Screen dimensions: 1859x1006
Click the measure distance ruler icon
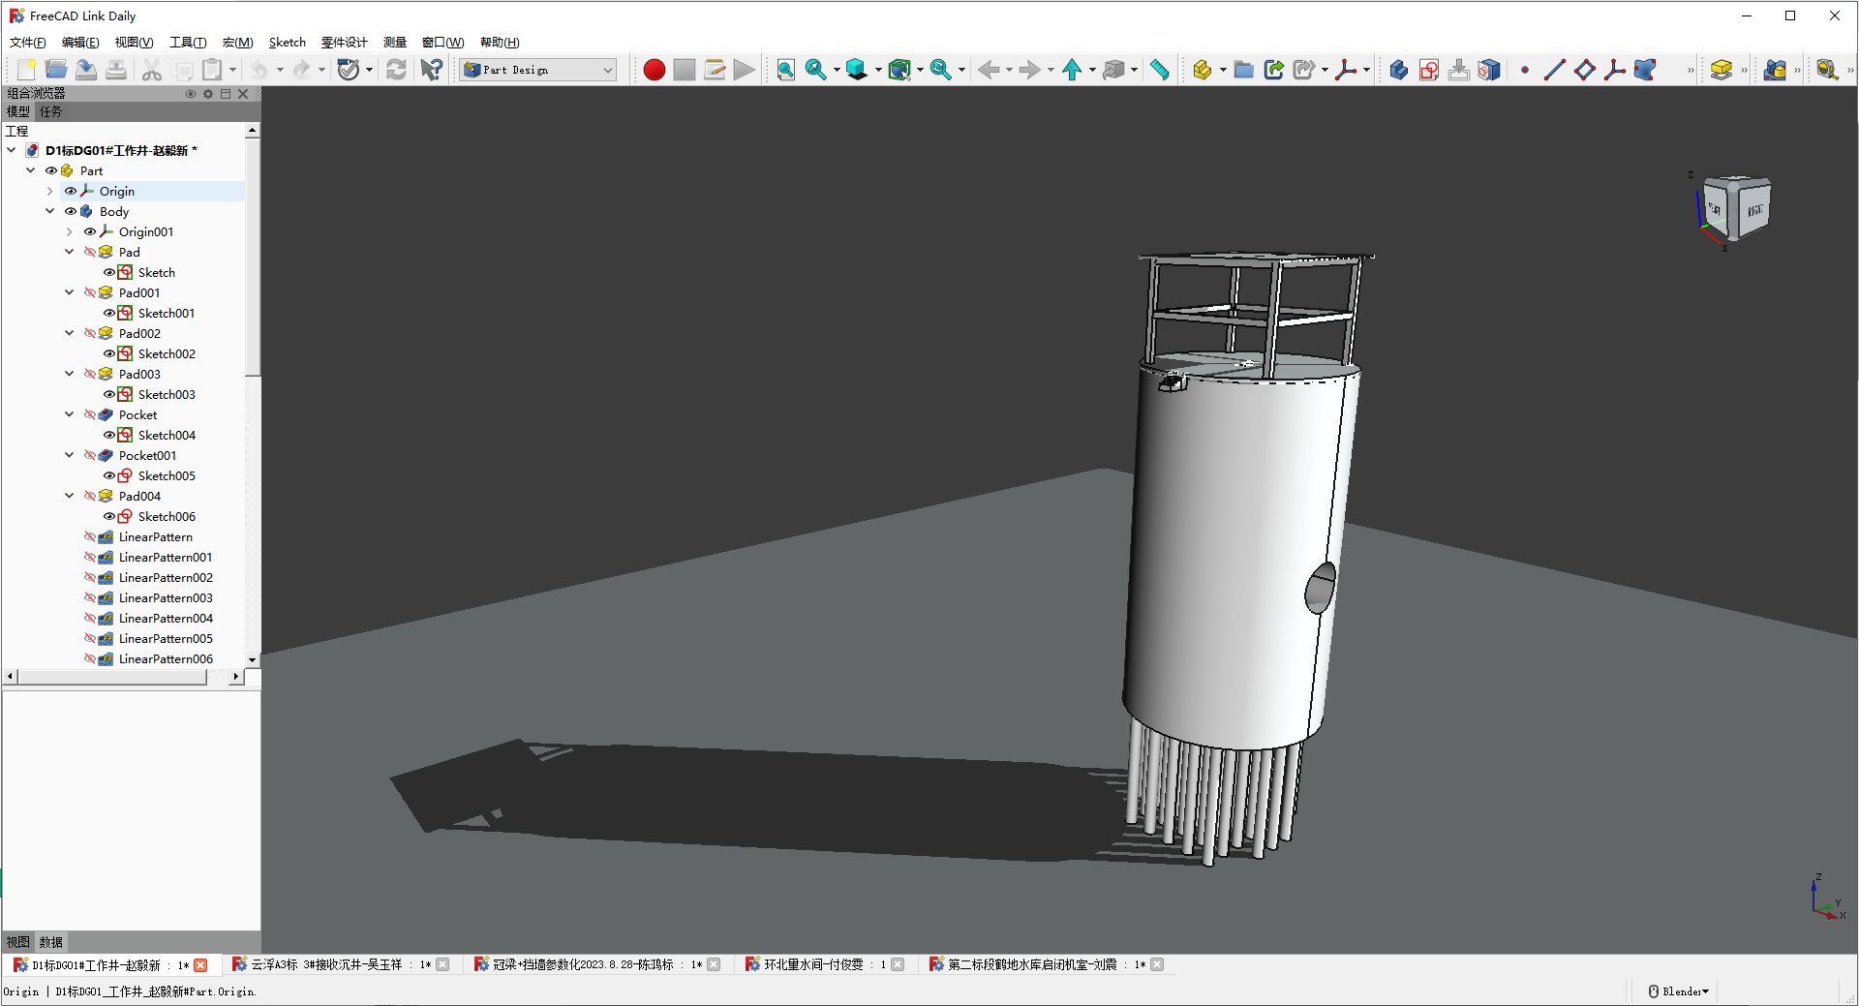[x=1159, y=70]
